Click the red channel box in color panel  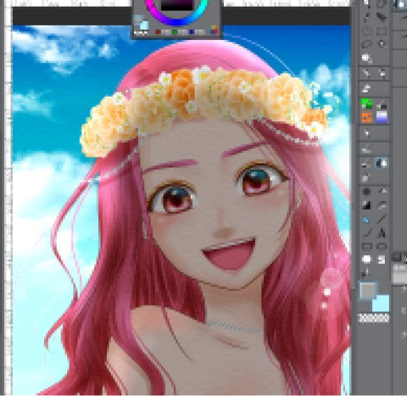coord(158,32)
